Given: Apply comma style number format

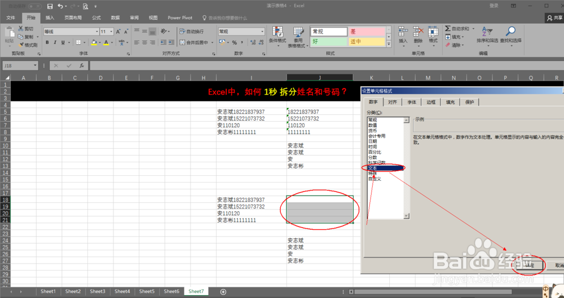Looking at the screenshot, I should tap(243, 42).
